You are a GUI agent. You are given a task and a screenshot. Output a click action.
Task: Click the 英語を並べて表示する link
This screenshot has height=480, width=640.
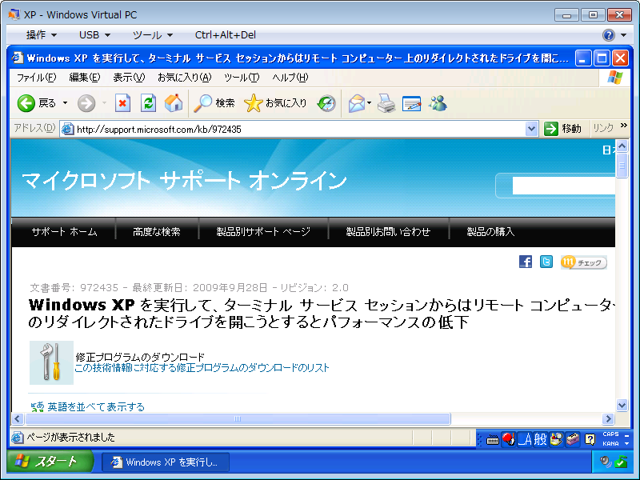(x=96, y=407)
